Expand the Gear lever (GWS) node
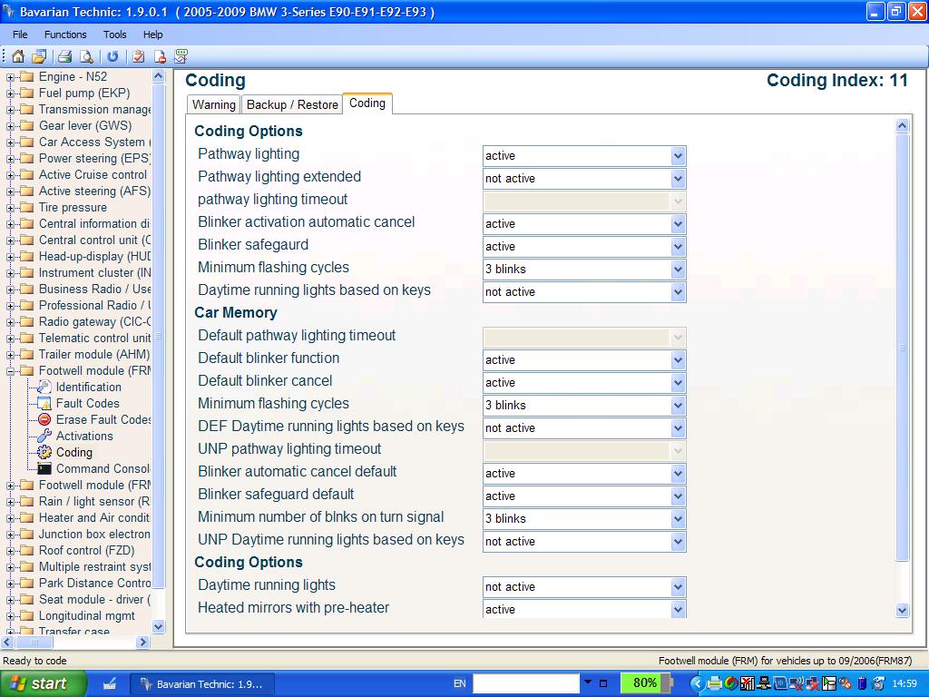This screenshot has height=697, width=929. [10, 126]
